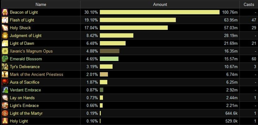The height and width of the screenshot is (125, 258).
Task: Click the Lay on Hands icon
Action: tap(5, 98)
